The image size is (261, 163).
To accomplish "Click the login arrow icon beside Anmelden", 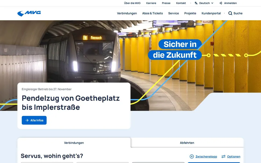I will coord(221,3).
